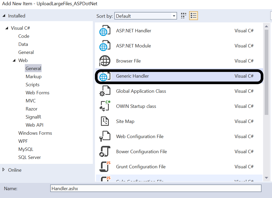Select General under Web
Screen dimensions: 272x198
coord(33,69)
